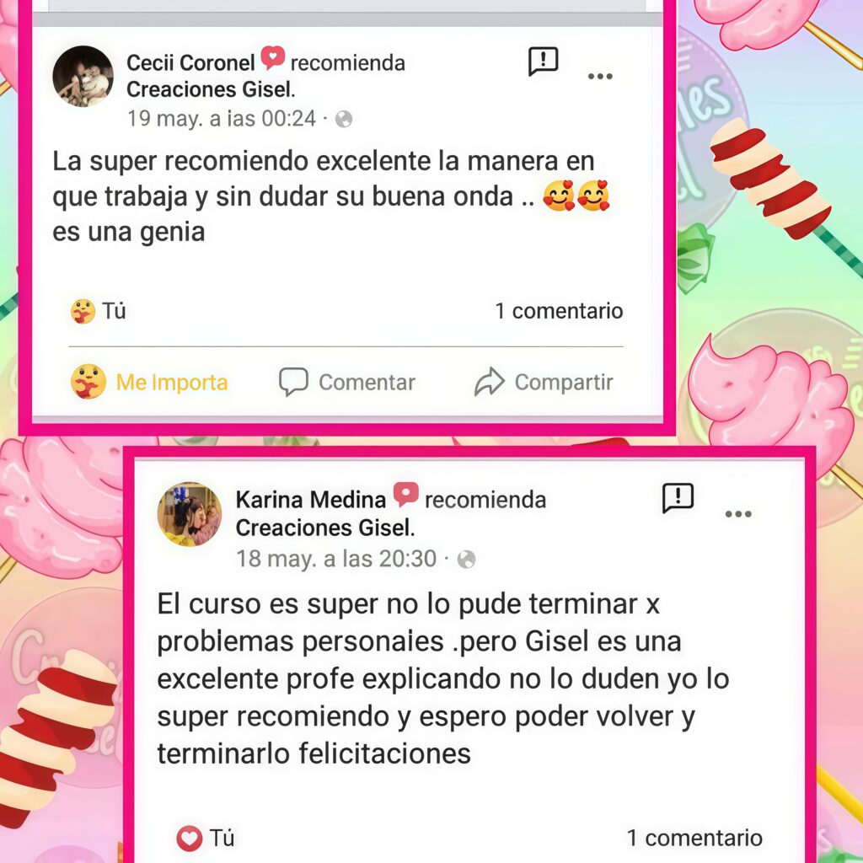Click the Comentar button
The width and height of the screenshot is (863, 863).
[347, 382]
